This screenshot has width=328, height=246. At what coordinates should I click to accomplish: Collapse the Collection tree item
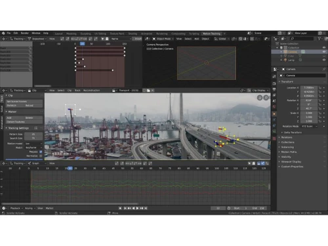[277, 48]
